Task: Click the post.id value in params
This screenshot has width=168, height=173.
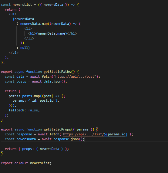Action: [47, 101]
